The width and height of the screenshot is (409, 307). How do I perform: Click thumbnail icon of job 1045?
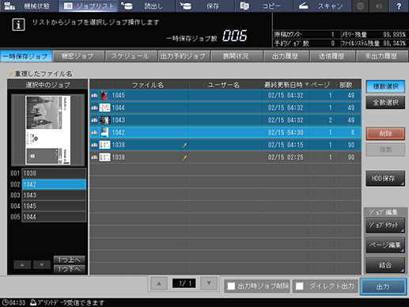pos(104,95)
